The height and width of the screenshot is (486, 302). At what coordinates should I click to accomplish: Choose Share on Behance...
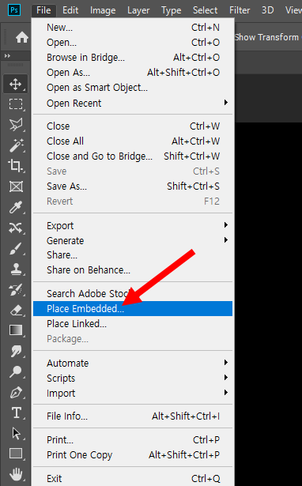click(133, 270)
